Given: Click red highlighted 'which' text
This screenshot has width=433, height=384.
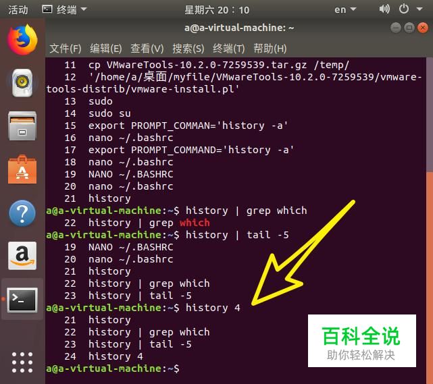Looking at the screenshot, I should [x=195, y=223].
